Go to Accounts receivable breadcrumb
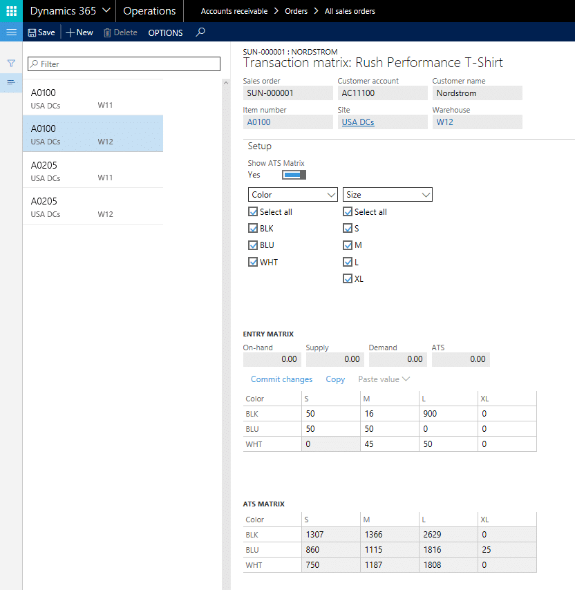 pyautogui.click(x=234, y=11)
